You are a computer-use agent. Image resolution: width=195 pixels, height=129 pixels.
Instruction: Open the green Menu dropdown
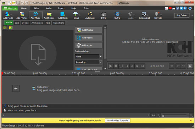(10, 8)
